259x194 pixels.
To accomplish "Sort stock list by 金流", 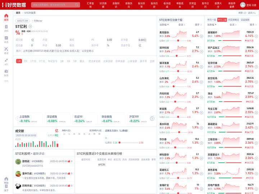I will click(182, 25).
